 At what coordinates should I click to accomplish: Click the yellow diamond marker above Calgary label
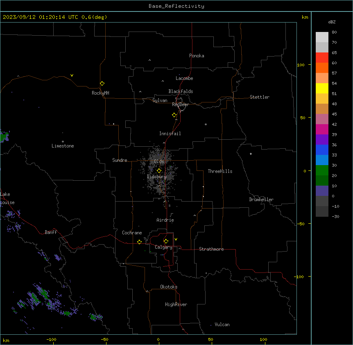click(166, 241)
